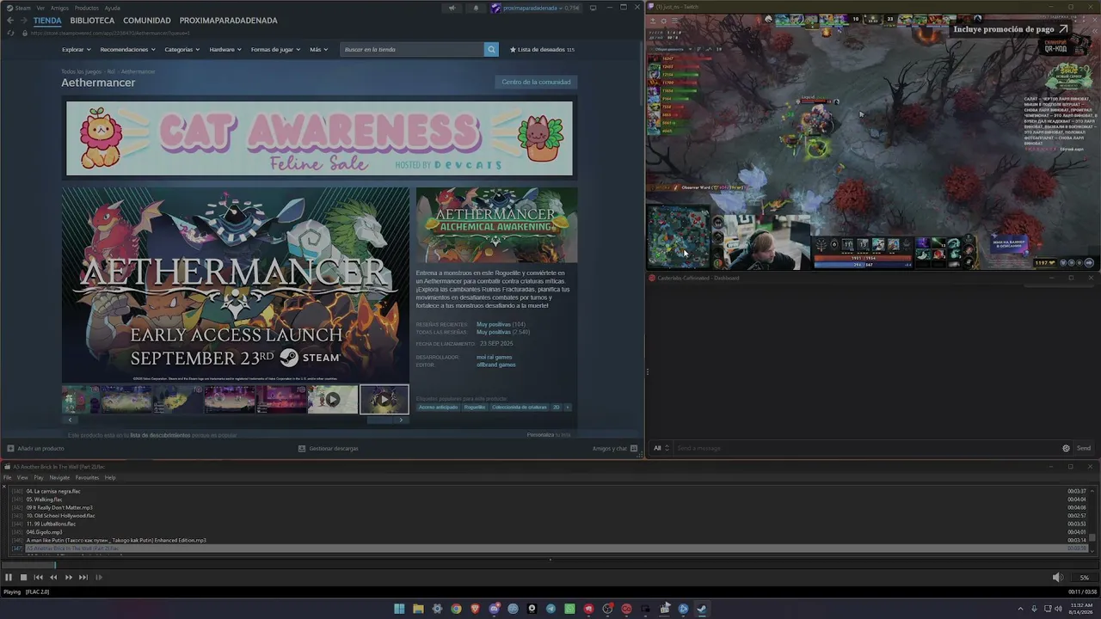Switch to the COMUNIDAD tab
Screen dimensions: 1101x619
pyautogui.click(x=147, y=21)
